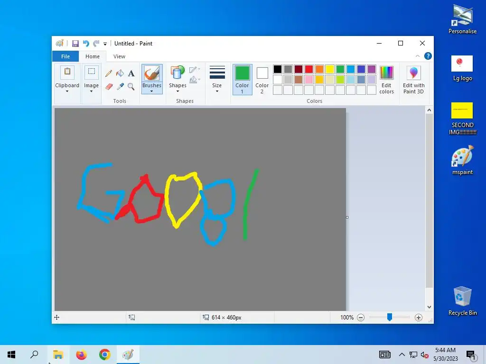Pick the black color swatch

tap(278, 69)
